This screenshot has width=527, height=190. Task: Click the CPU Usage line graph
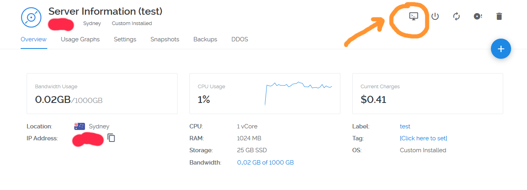pyautogui.click(x=299, y=92)
